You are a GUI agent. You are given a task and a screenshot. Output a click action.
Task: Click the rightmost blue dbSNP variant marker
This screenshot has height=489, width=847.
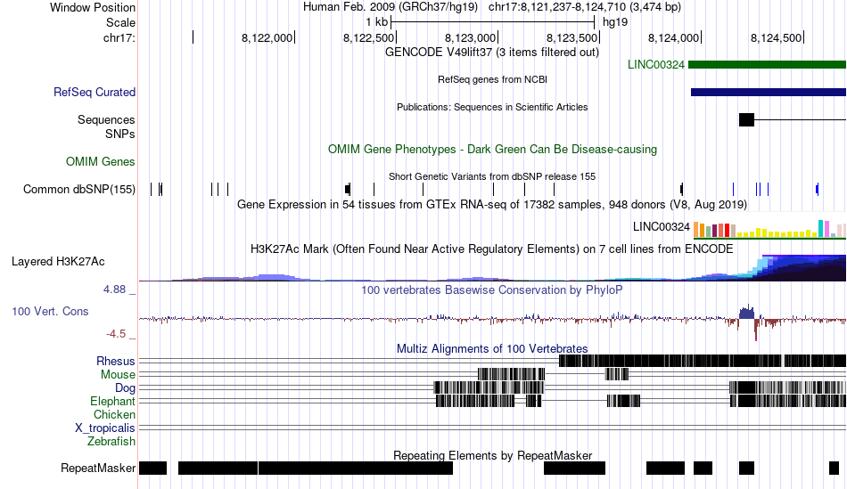(818, 190)
